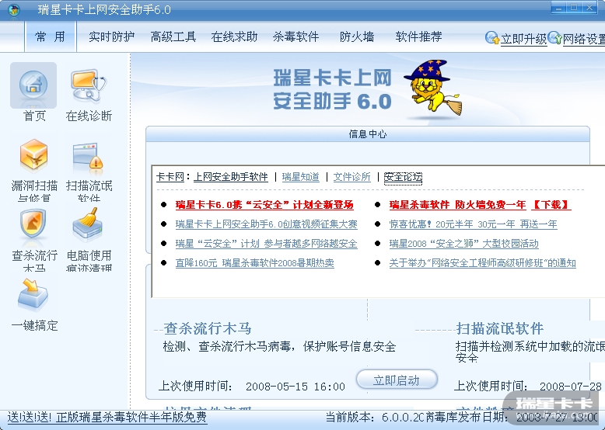
Task: Click the 查杀流行木马 section heading
Action: click(x=208, y=328)
